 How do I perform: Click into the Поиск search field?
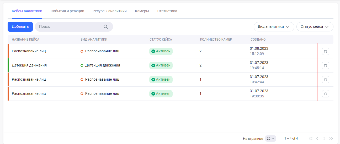tap(70, 27)
